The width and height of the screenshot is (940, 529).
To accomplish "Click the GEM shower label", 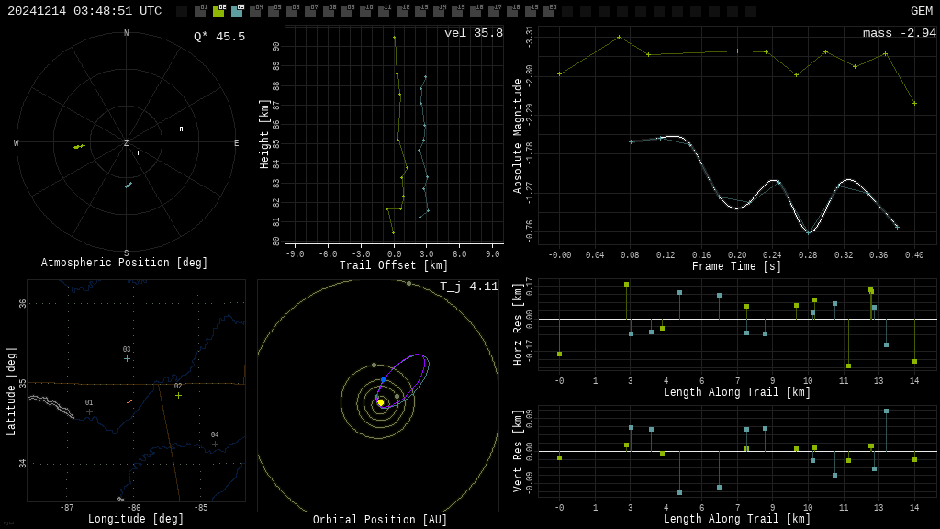I will point(921,11).
